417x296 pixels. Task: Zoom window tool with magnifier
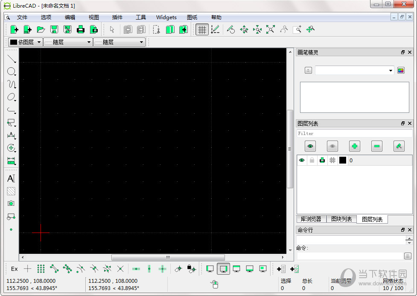point(297,29)
